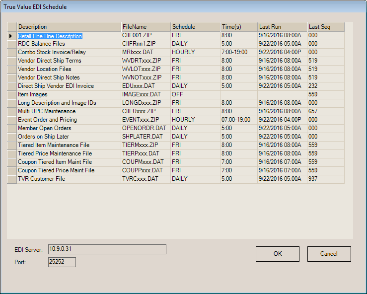Select Vendor Direct Ship Terms description
The height and width of the screenshot is (294, 367).
click(69, 61)
